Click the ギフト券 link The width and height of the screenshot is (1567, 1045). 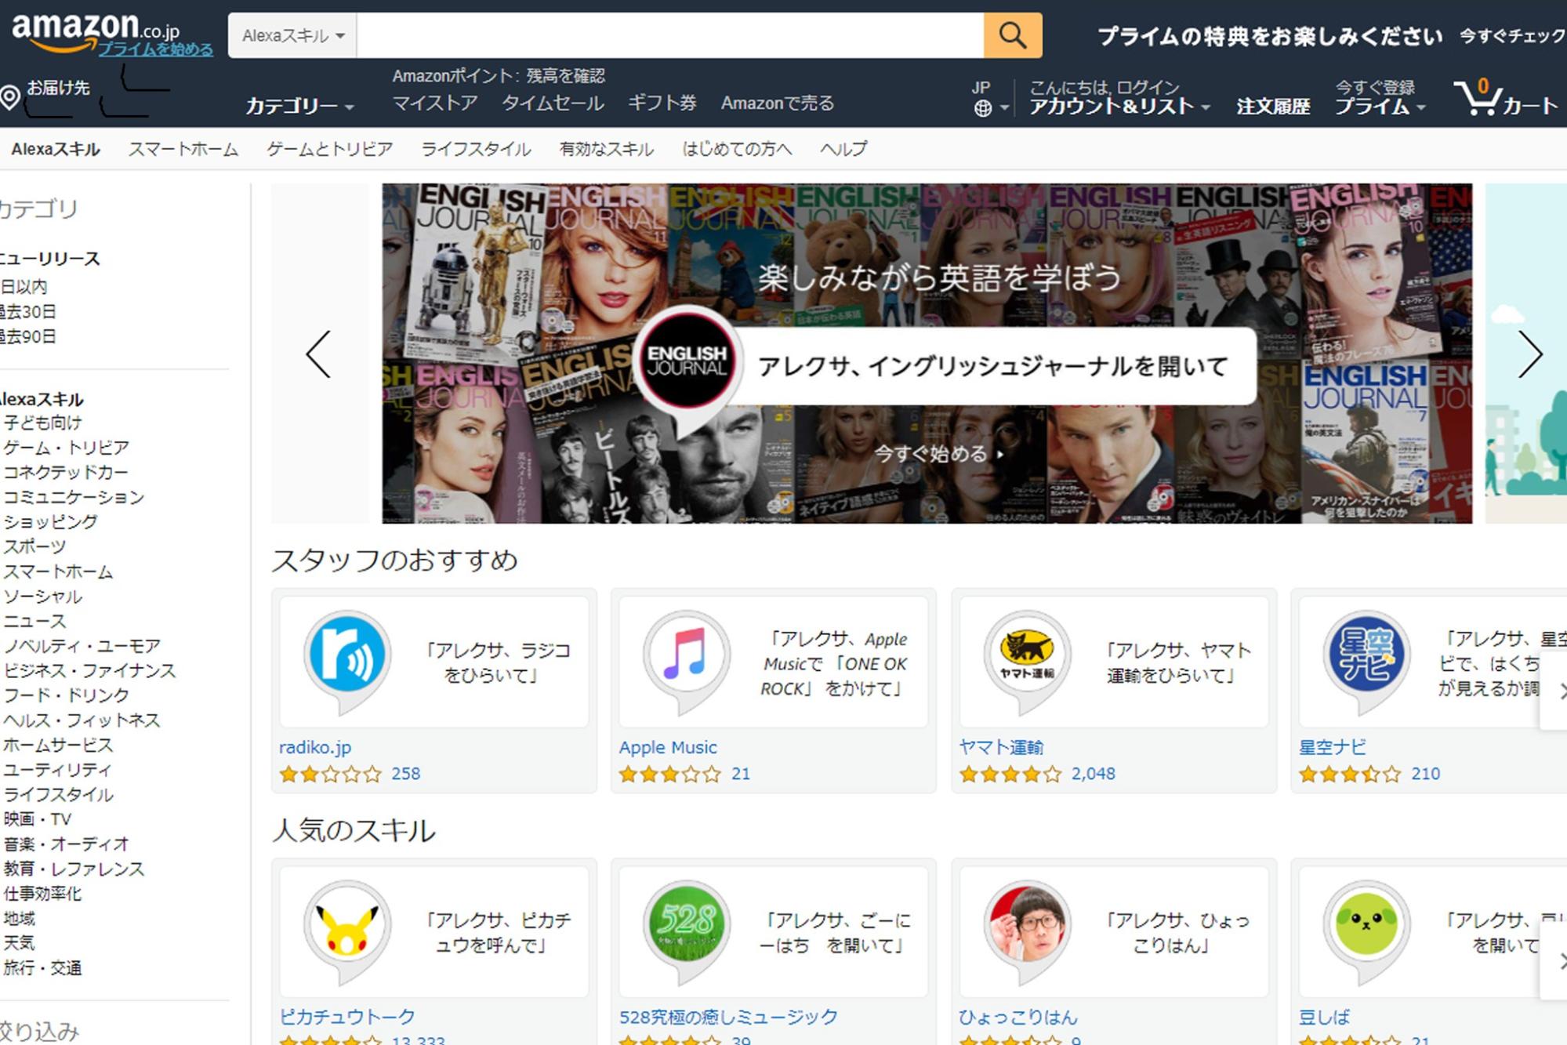pyautogui.click(x=662, y=103)
